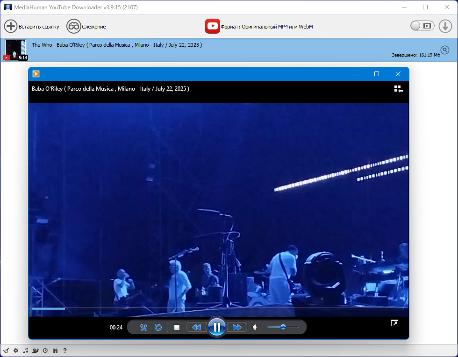
Task: Toggle shuffle in the media player
Action: click(143, 327)
